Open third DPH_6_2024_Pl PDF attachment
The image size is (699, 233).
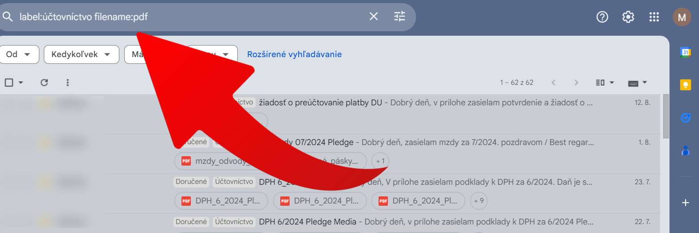pyautogui.click(x=418, y=201)
